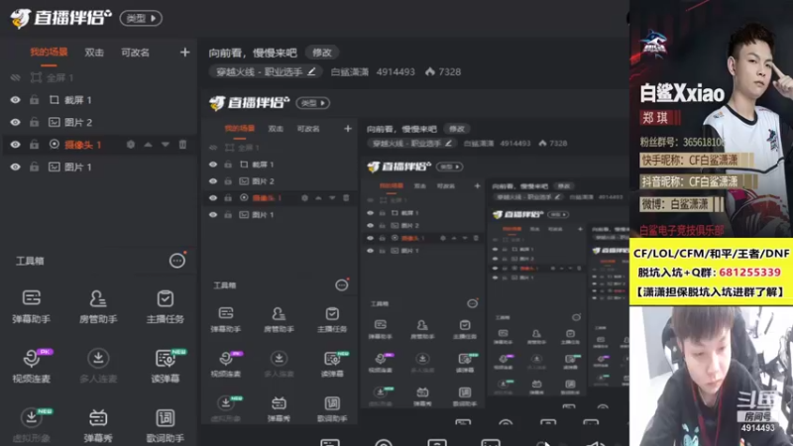In the first nested preview, select 可改名 tab

tap(308, 129)
